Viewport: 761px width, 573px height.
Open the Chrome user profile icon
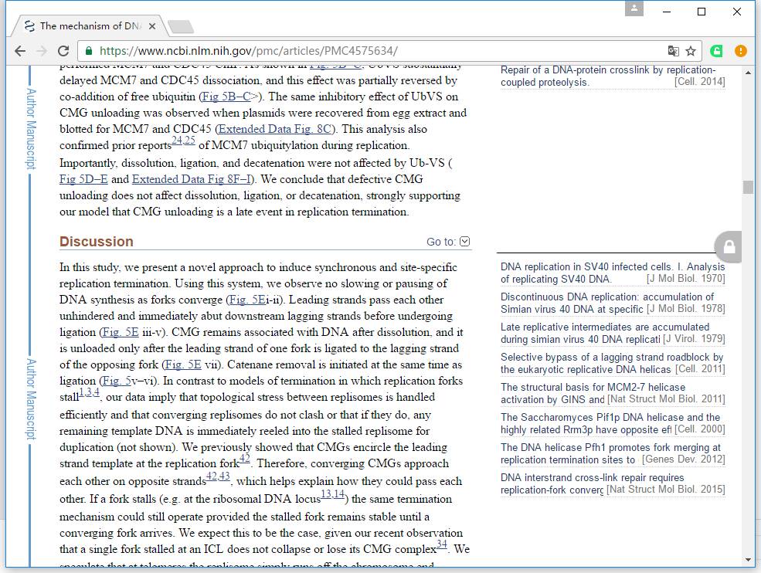click(634, 9)
